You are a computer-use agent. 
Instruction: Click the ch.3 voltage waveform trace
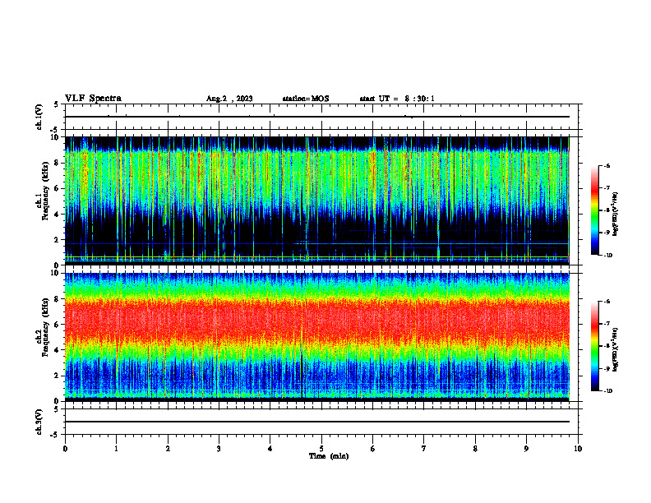[x=317, y=422]
